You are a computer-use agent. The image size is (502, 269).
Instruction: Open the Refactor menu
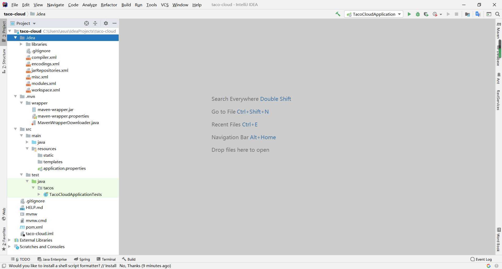coord(109,5)
